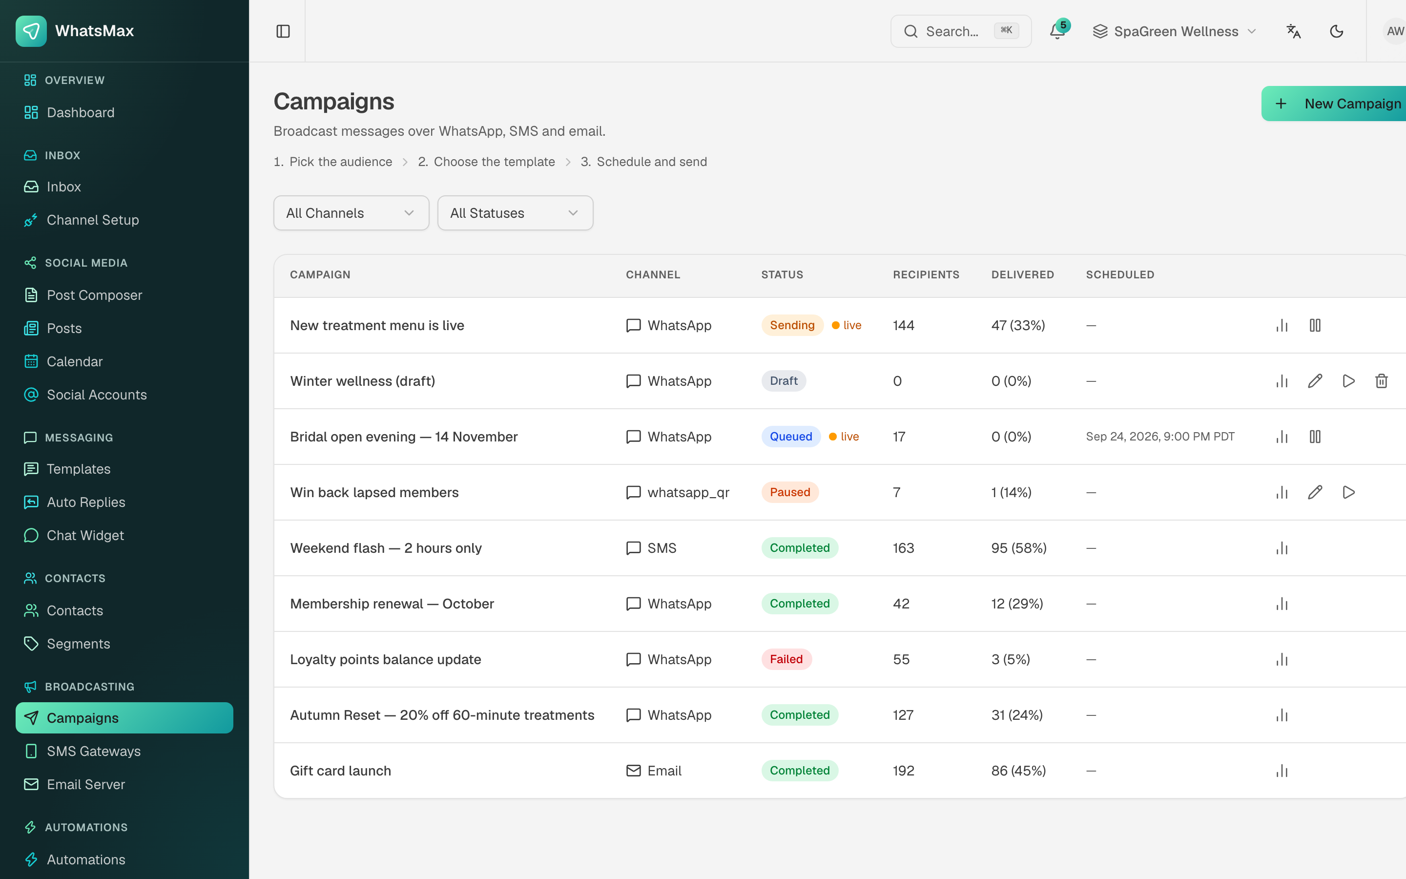
Task: Click the WhatsMax logo icon
Action: (x=31, y=31)
